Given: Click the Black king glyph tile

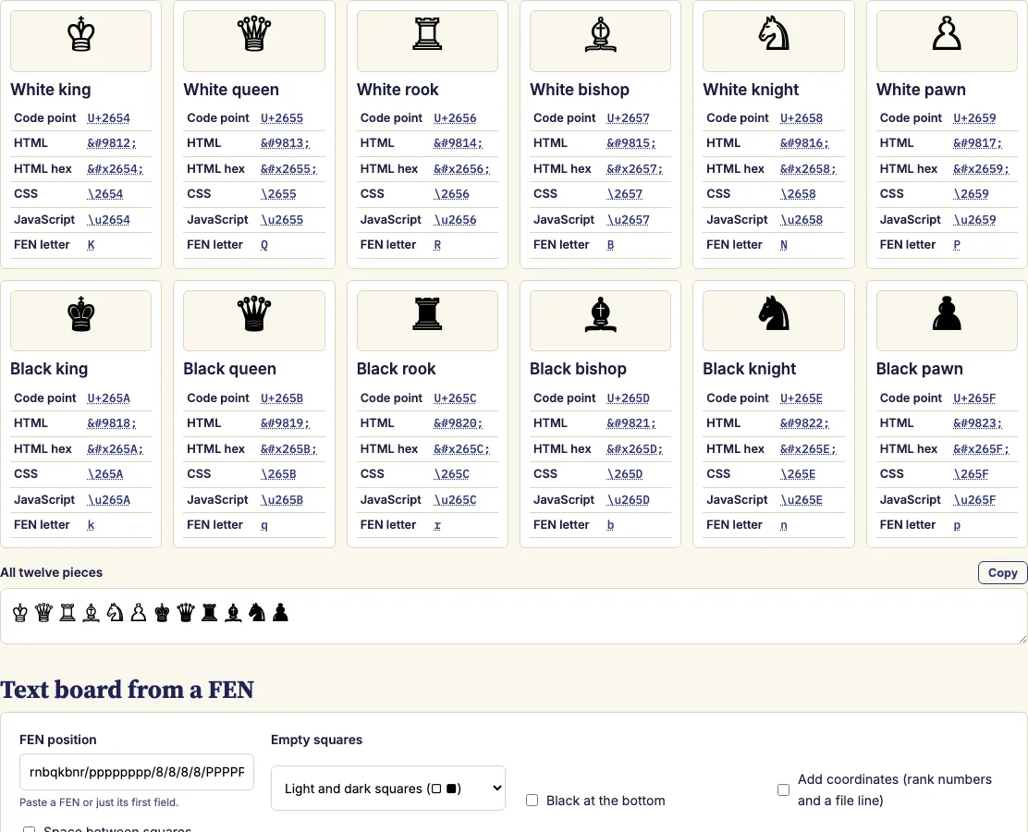Looking at the screenshot, I should [x=80, y=321].
